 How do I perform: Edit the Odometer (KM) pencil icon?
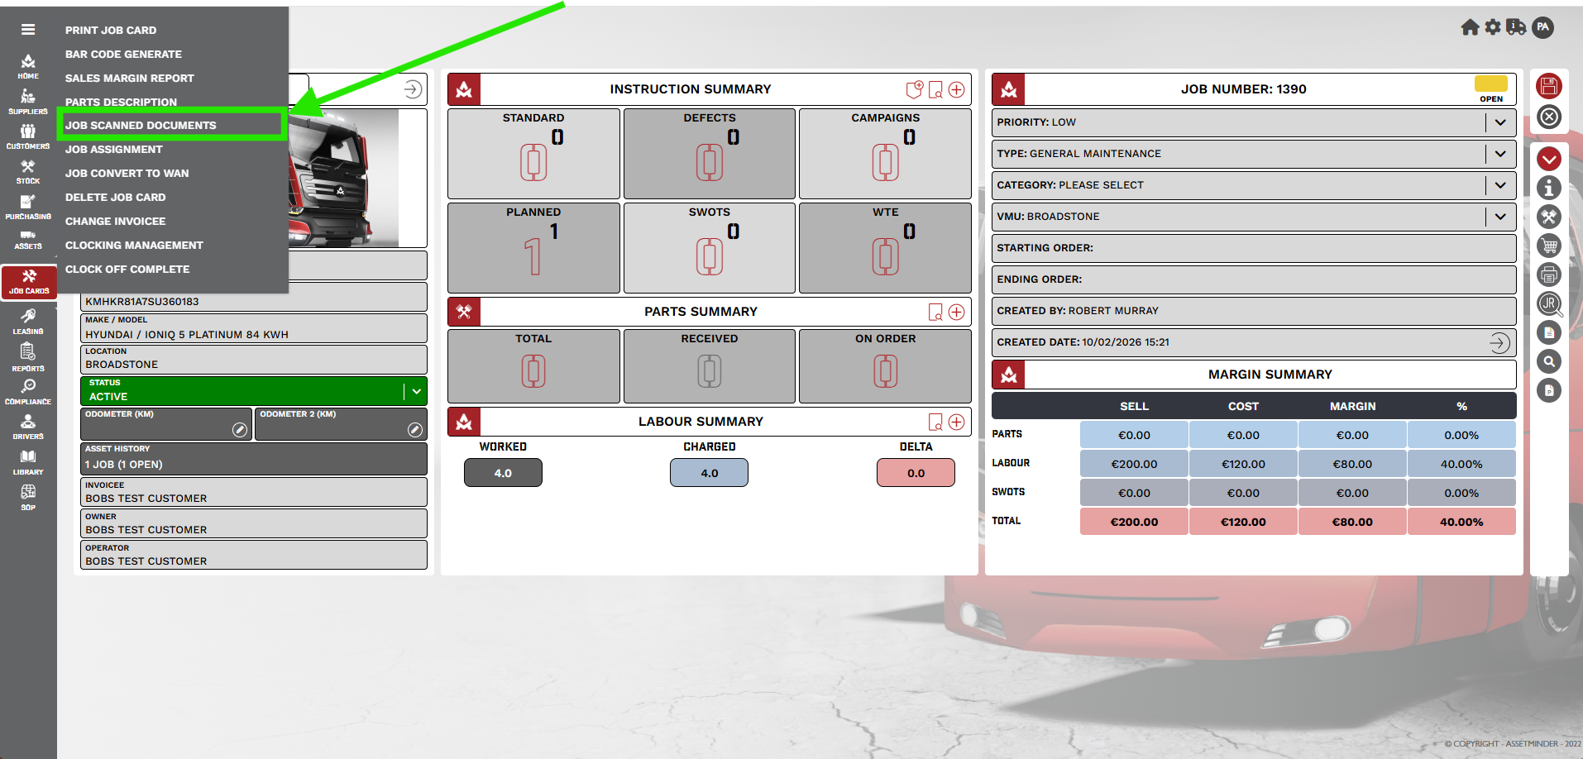pyautogui.click(x=239, y=429)
